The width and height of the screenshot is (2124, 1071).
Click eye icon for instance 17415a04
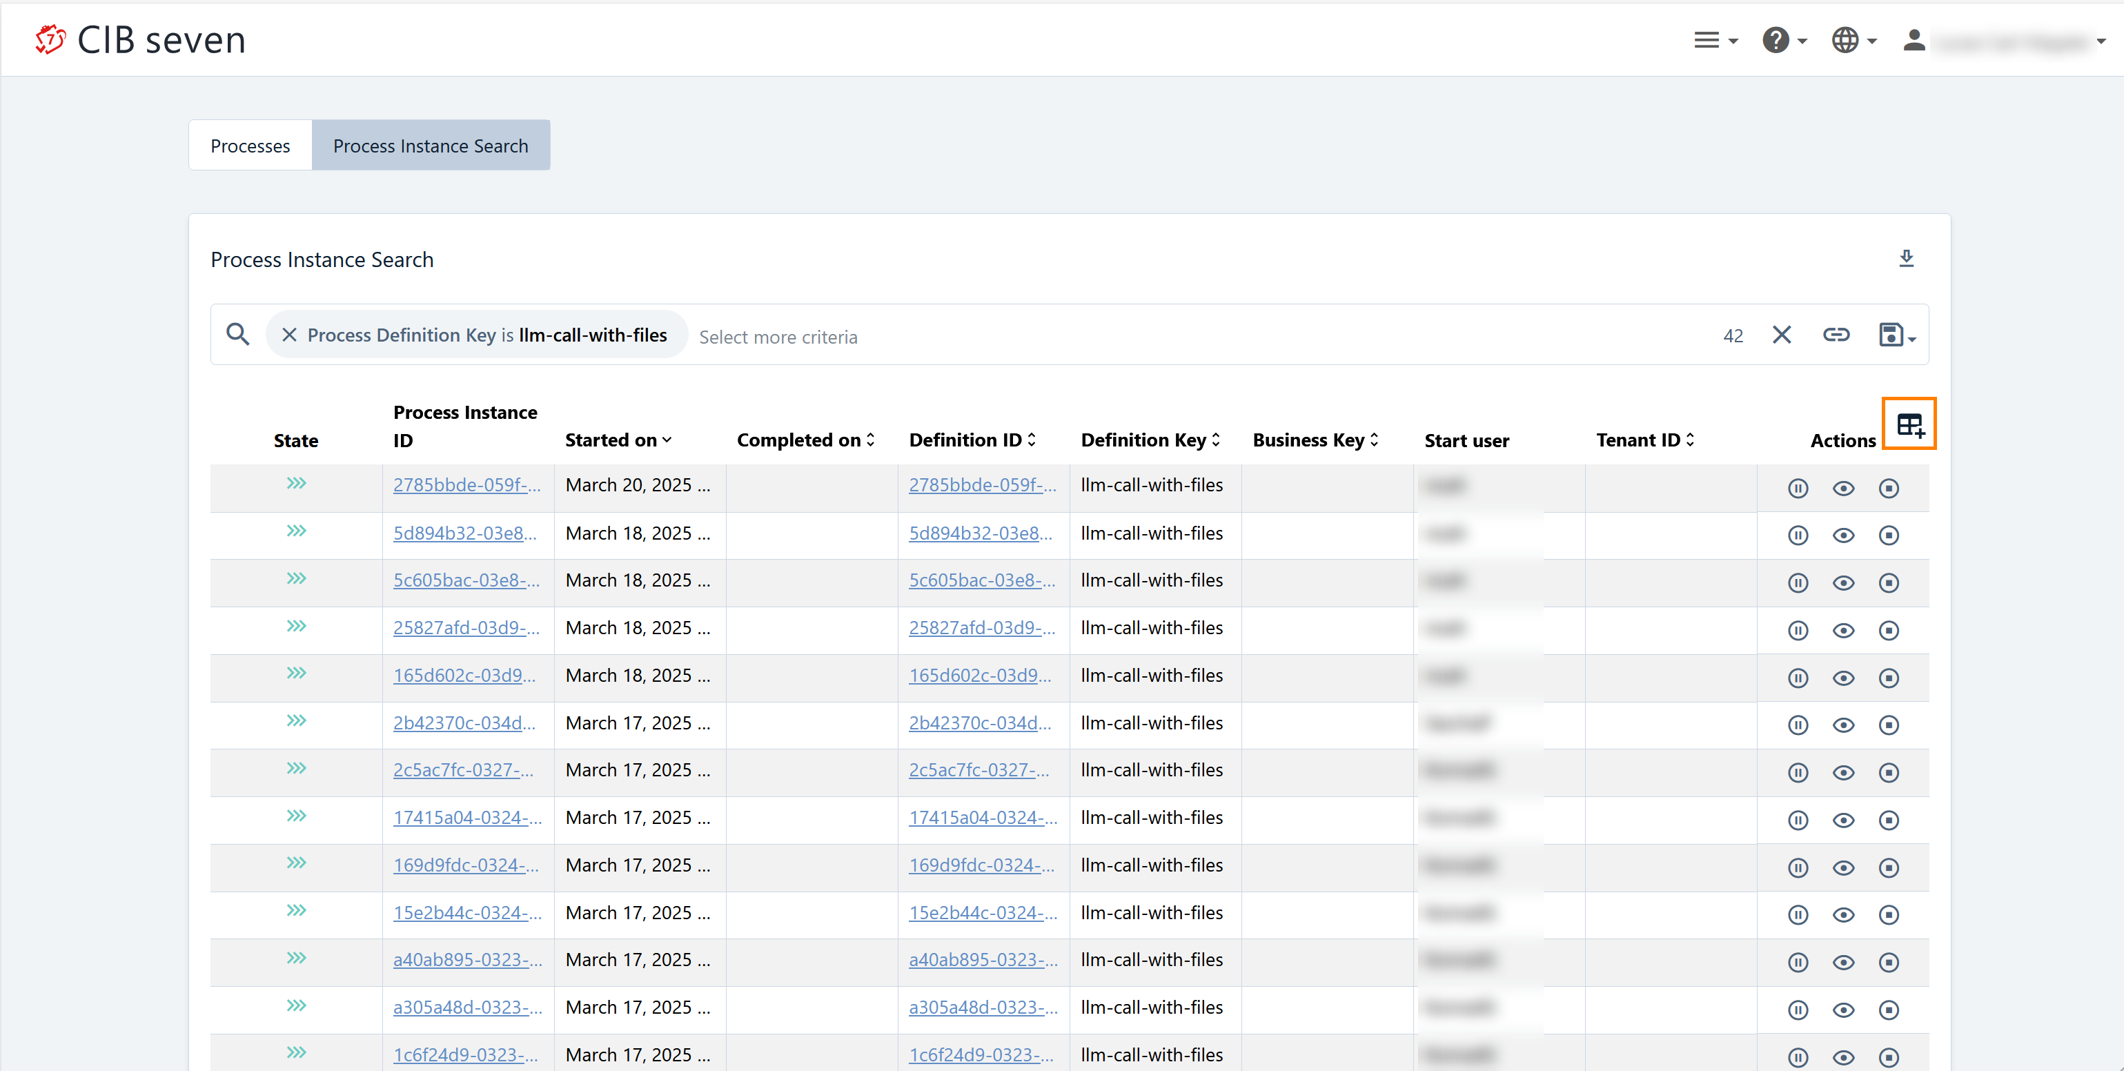click(x=1843, y=821)
